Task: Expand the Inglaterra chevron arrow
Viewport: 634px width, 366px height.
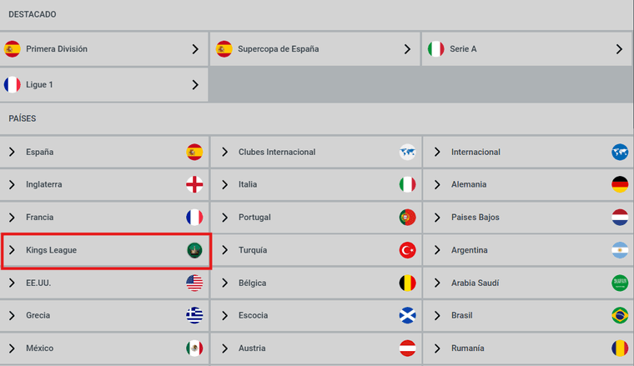Action: pos(12,184)
